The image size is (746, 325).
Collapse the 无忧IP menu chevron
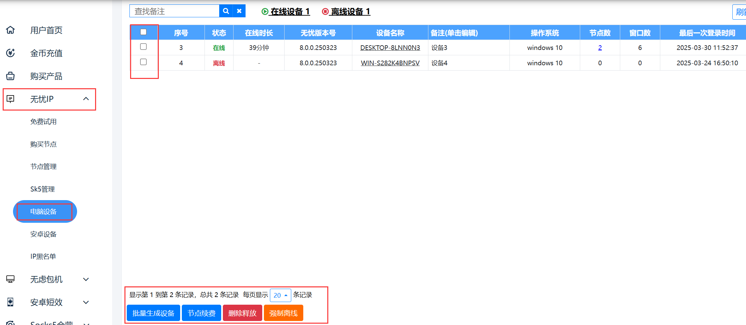(x=86, y=99)
